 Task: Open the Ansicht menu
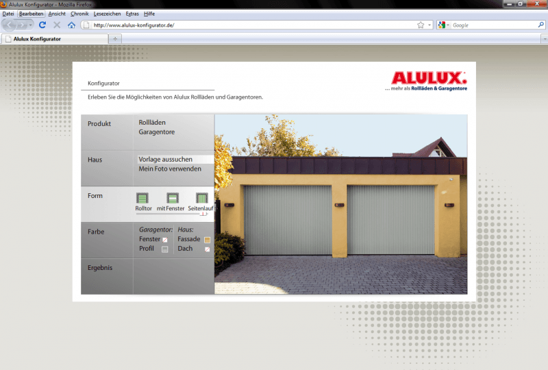[x=57, y=14]
